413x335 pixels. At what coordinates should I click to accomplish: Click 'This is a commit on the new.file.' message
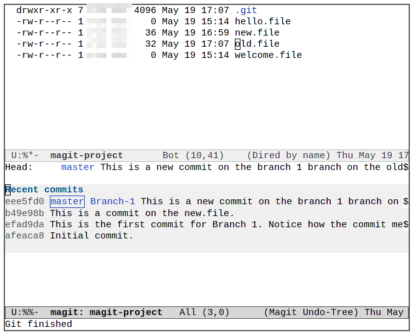coord(142,213)
